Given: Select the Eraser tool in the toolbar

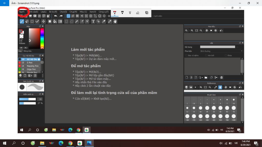Looking at the screenshot, I should click(x=27, y=21).
